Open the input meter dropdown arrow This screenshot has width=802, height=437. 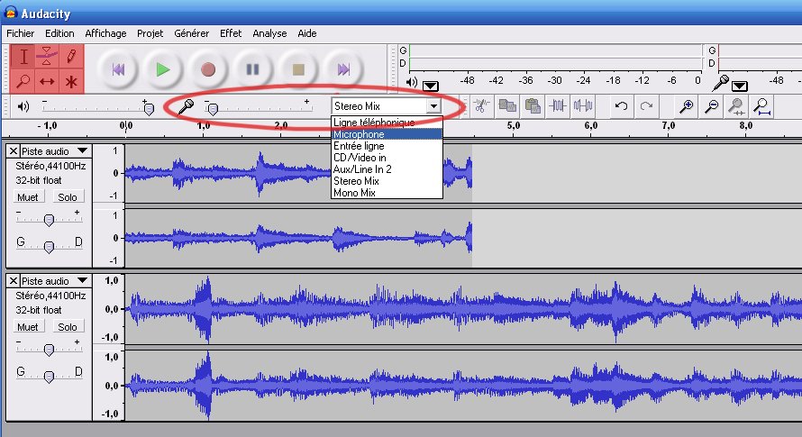point(739,86)
